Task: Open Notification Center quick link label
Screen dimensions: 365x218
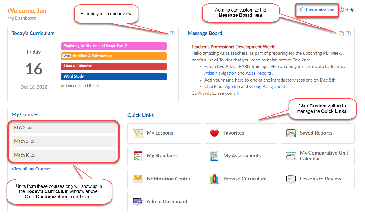Action: coord(169,179)
